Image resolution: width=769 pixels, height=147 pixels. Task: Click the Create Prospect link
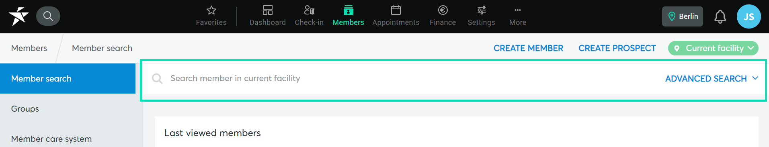pyautogui.click(x=617, y=48)
